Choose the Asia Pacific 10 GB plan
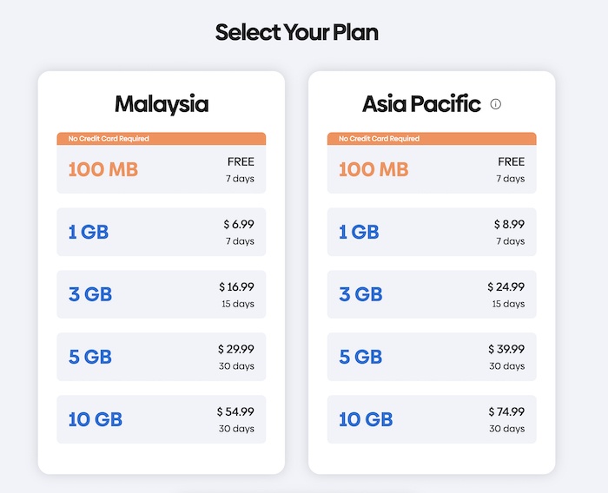Screen dimensions: 608x493 [x=432, y=419]
